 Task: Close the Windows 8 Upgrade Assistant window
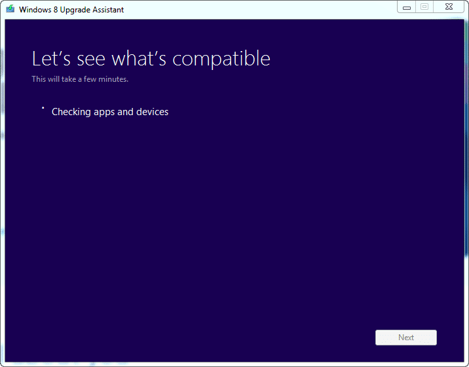[x=449, y=7]
